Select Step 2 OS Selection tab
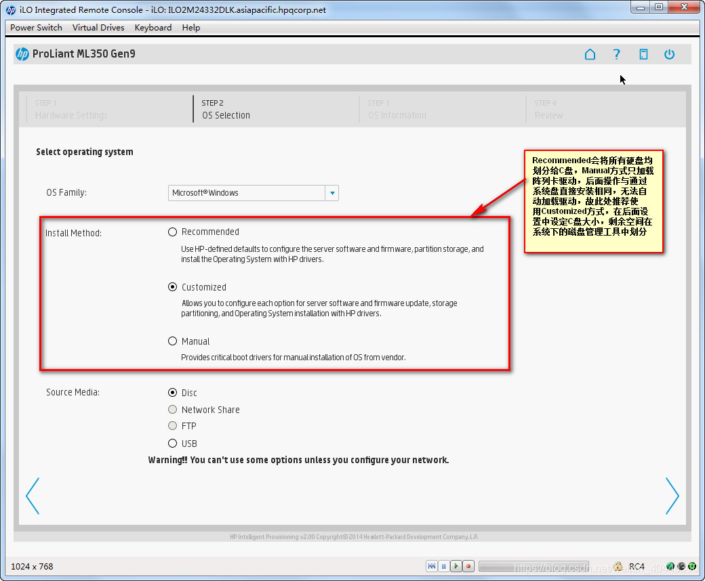The height and width of the screenshot is (581, 705). click(225, 109)
